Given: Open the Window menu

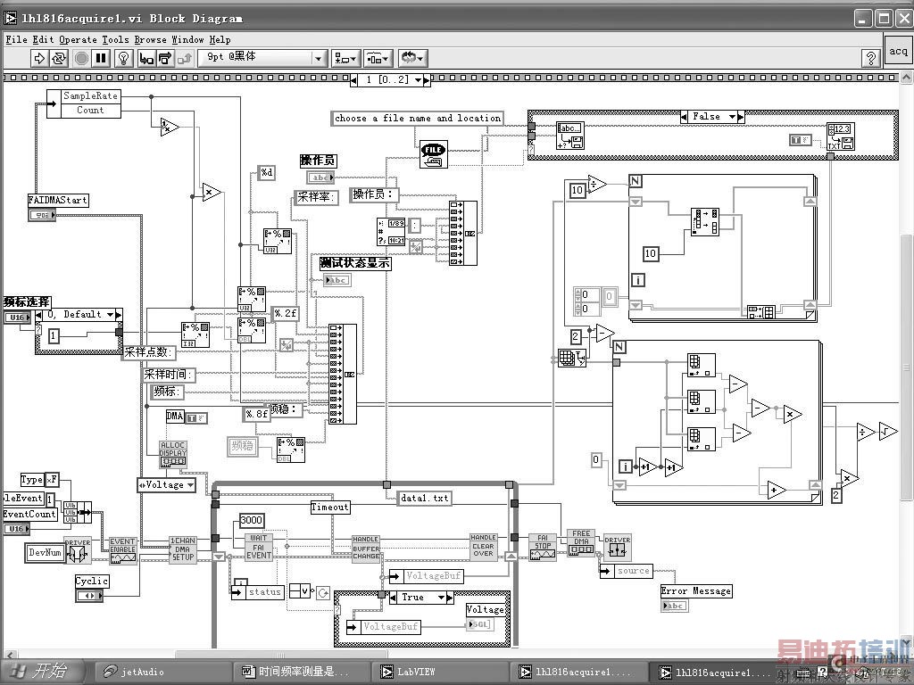Looking at the screenshot, I should click(187, 39).
